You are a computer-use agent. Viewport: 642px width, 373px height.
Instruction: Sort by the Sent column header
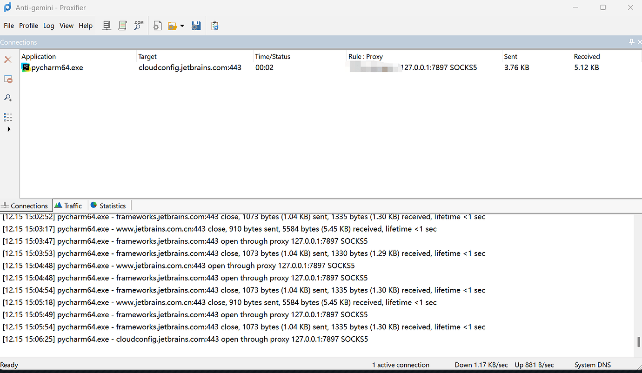(x=537, y=57)
